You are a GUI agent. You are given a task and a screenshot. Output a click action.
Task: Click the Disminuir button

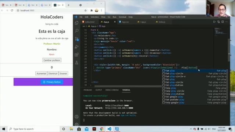(x=53, y=73)
